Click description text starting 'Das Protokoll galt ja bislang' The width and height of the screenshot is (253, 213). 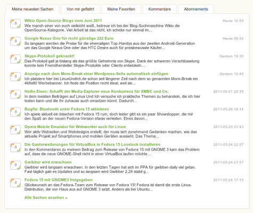(112, 63)
